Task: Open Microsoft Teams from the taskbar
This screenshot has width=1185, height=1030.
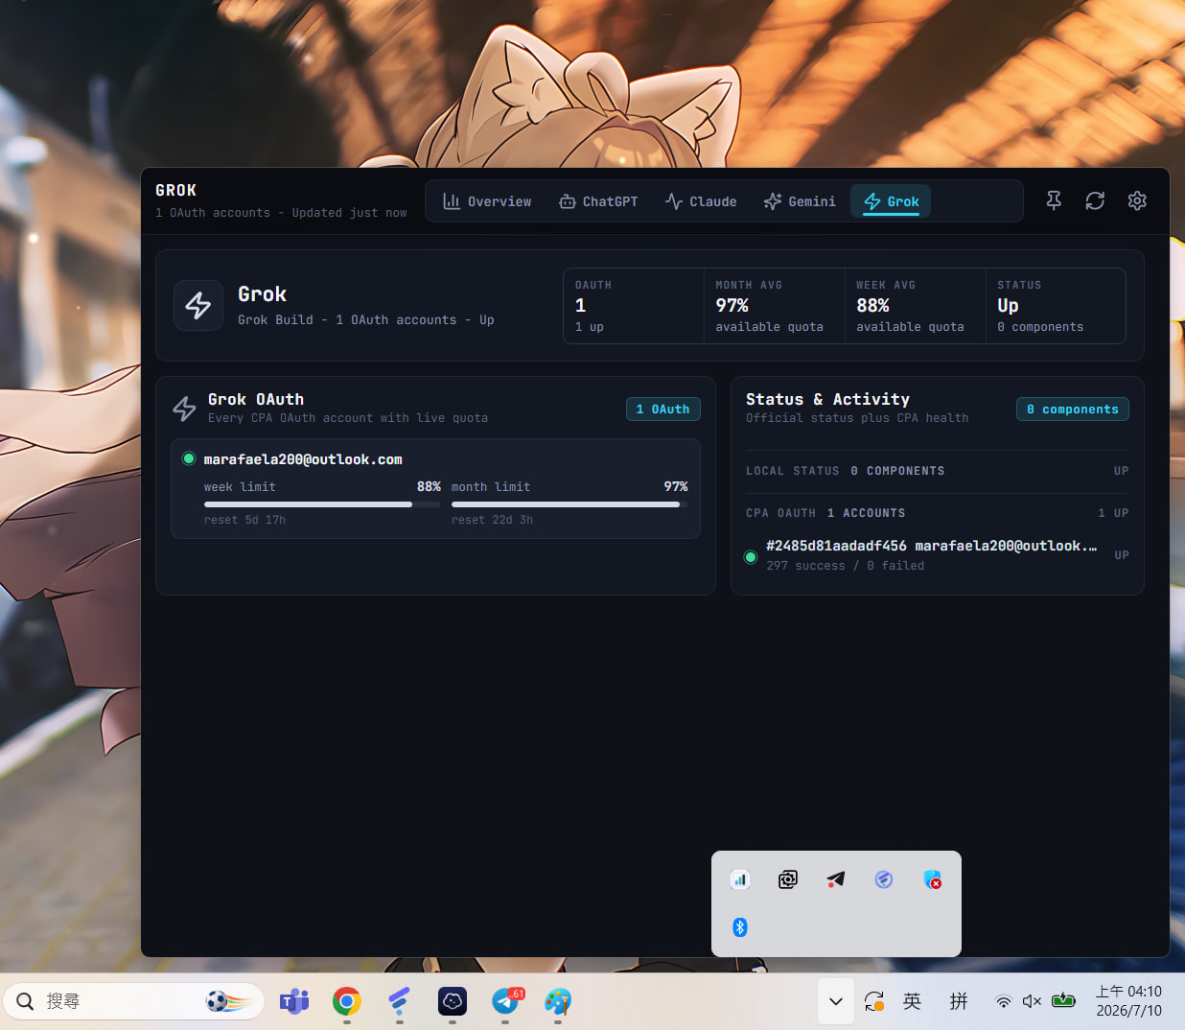Action: pyautogui.click(x=294, y=1001)
